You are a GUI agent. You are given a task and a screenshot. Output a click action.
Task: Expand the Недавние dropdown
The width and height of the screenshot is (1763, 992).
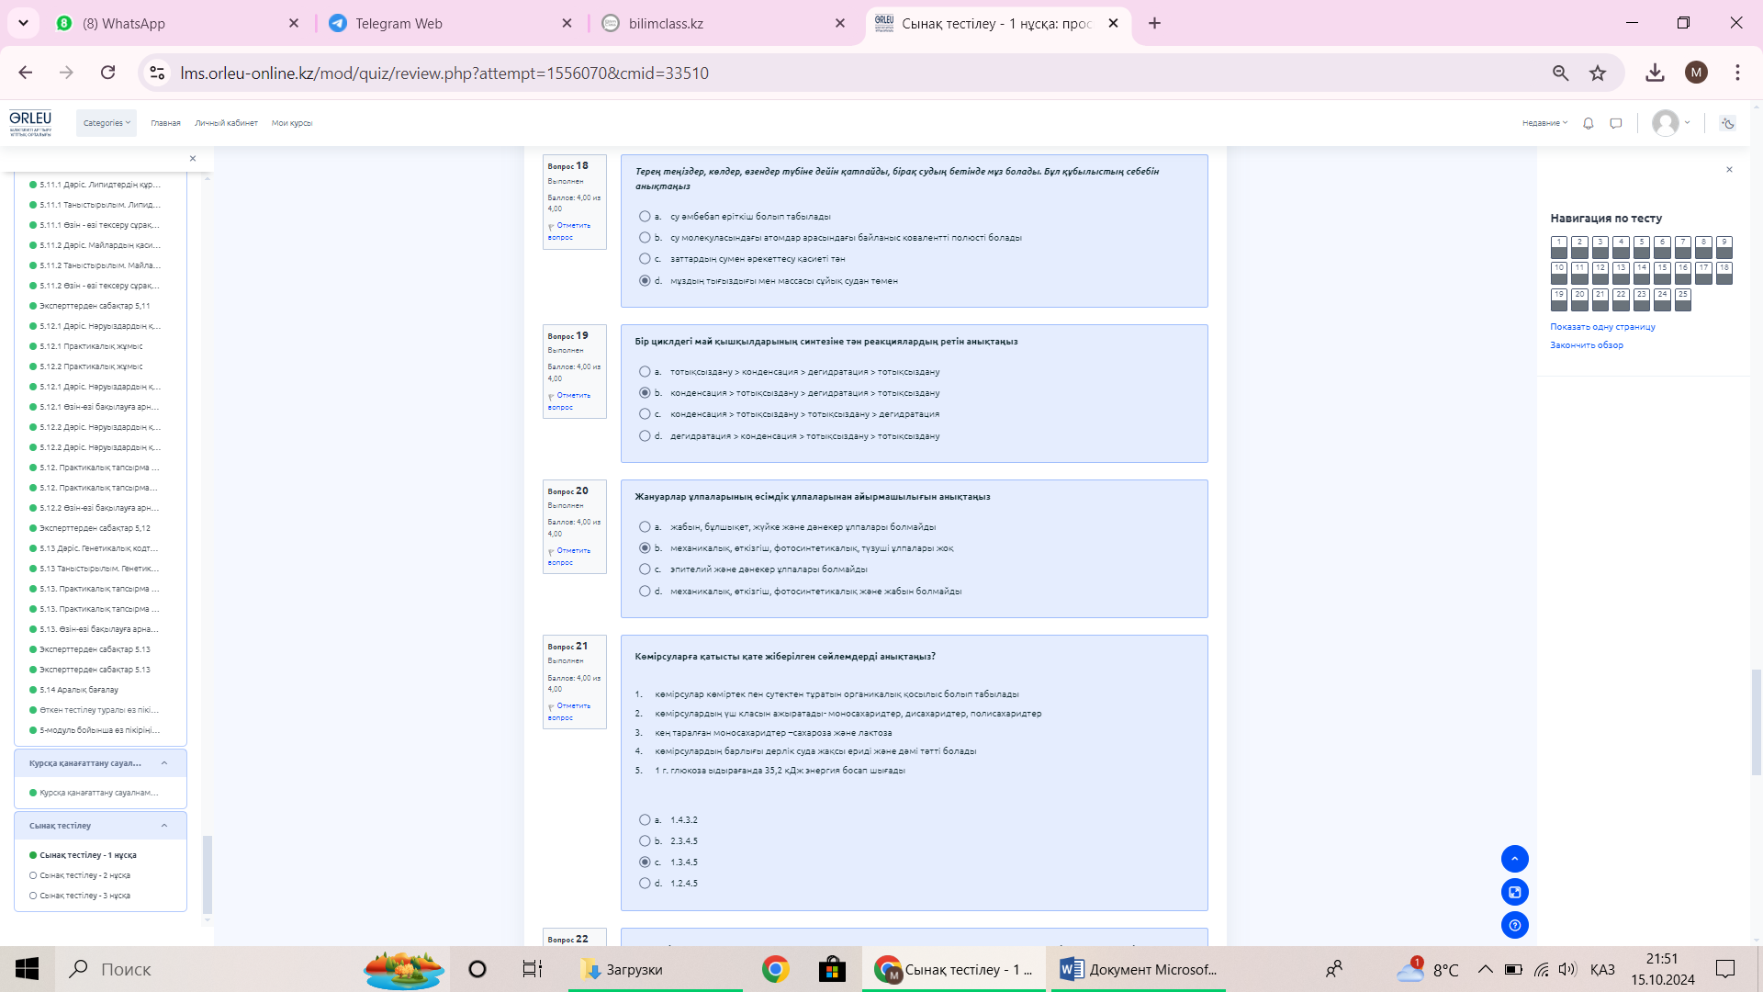[x=1544, y=123]
